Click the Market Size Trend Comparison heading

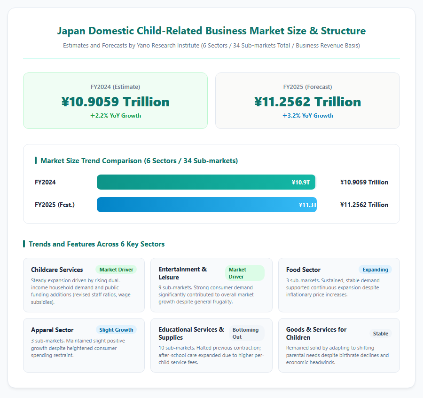pos(139,160)
